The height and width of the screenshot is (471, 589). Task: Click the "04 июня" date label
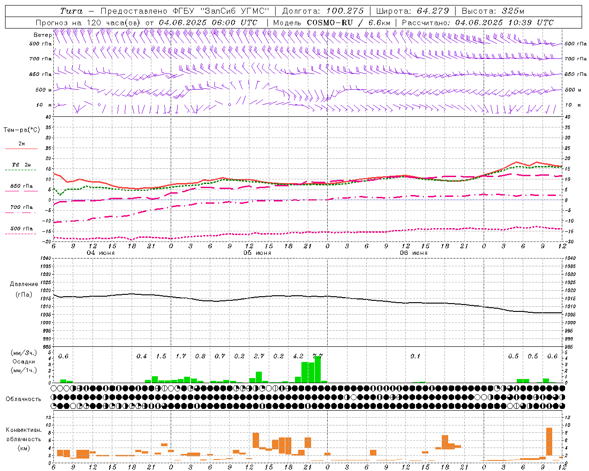coord(101,253)
